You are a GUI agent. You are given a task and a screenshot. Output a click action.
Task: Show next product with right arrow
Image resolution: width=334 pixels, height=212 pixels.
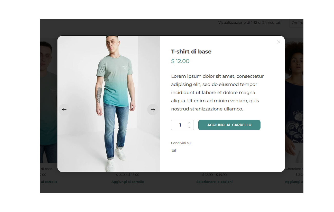click(153, 109)
